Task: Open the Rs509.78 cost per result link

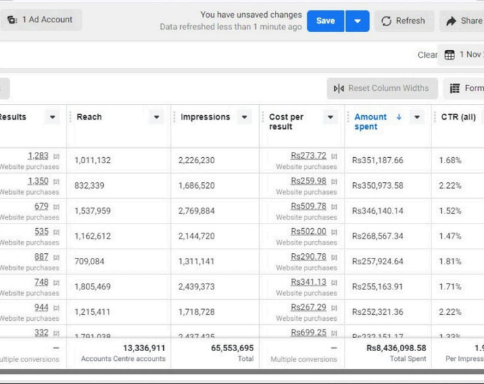Action: [308, 206]
